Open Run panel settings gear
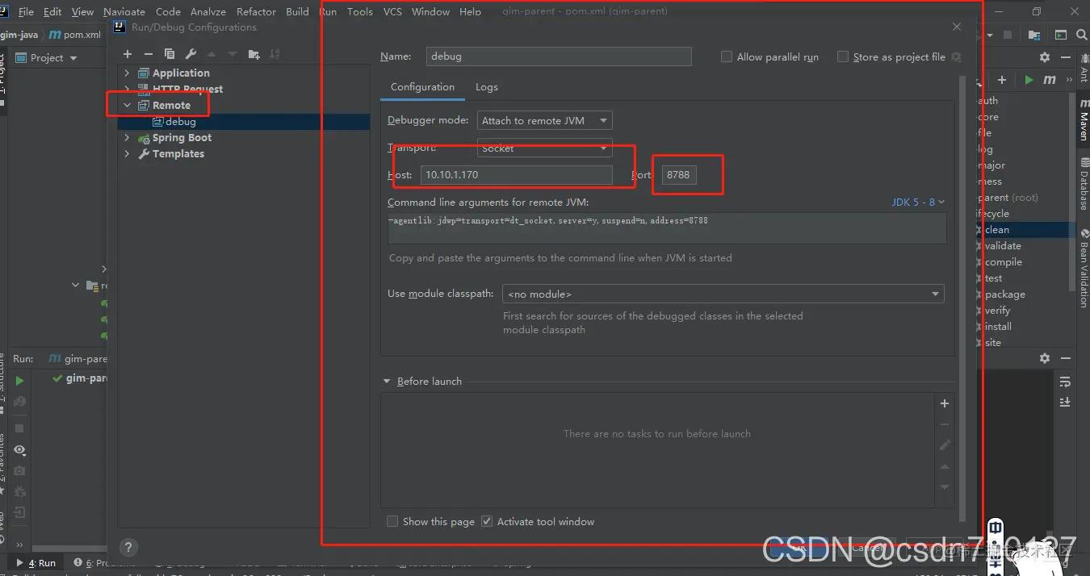The width and height of the screenshot is (1090, 576). click(x=1045, y=358)
